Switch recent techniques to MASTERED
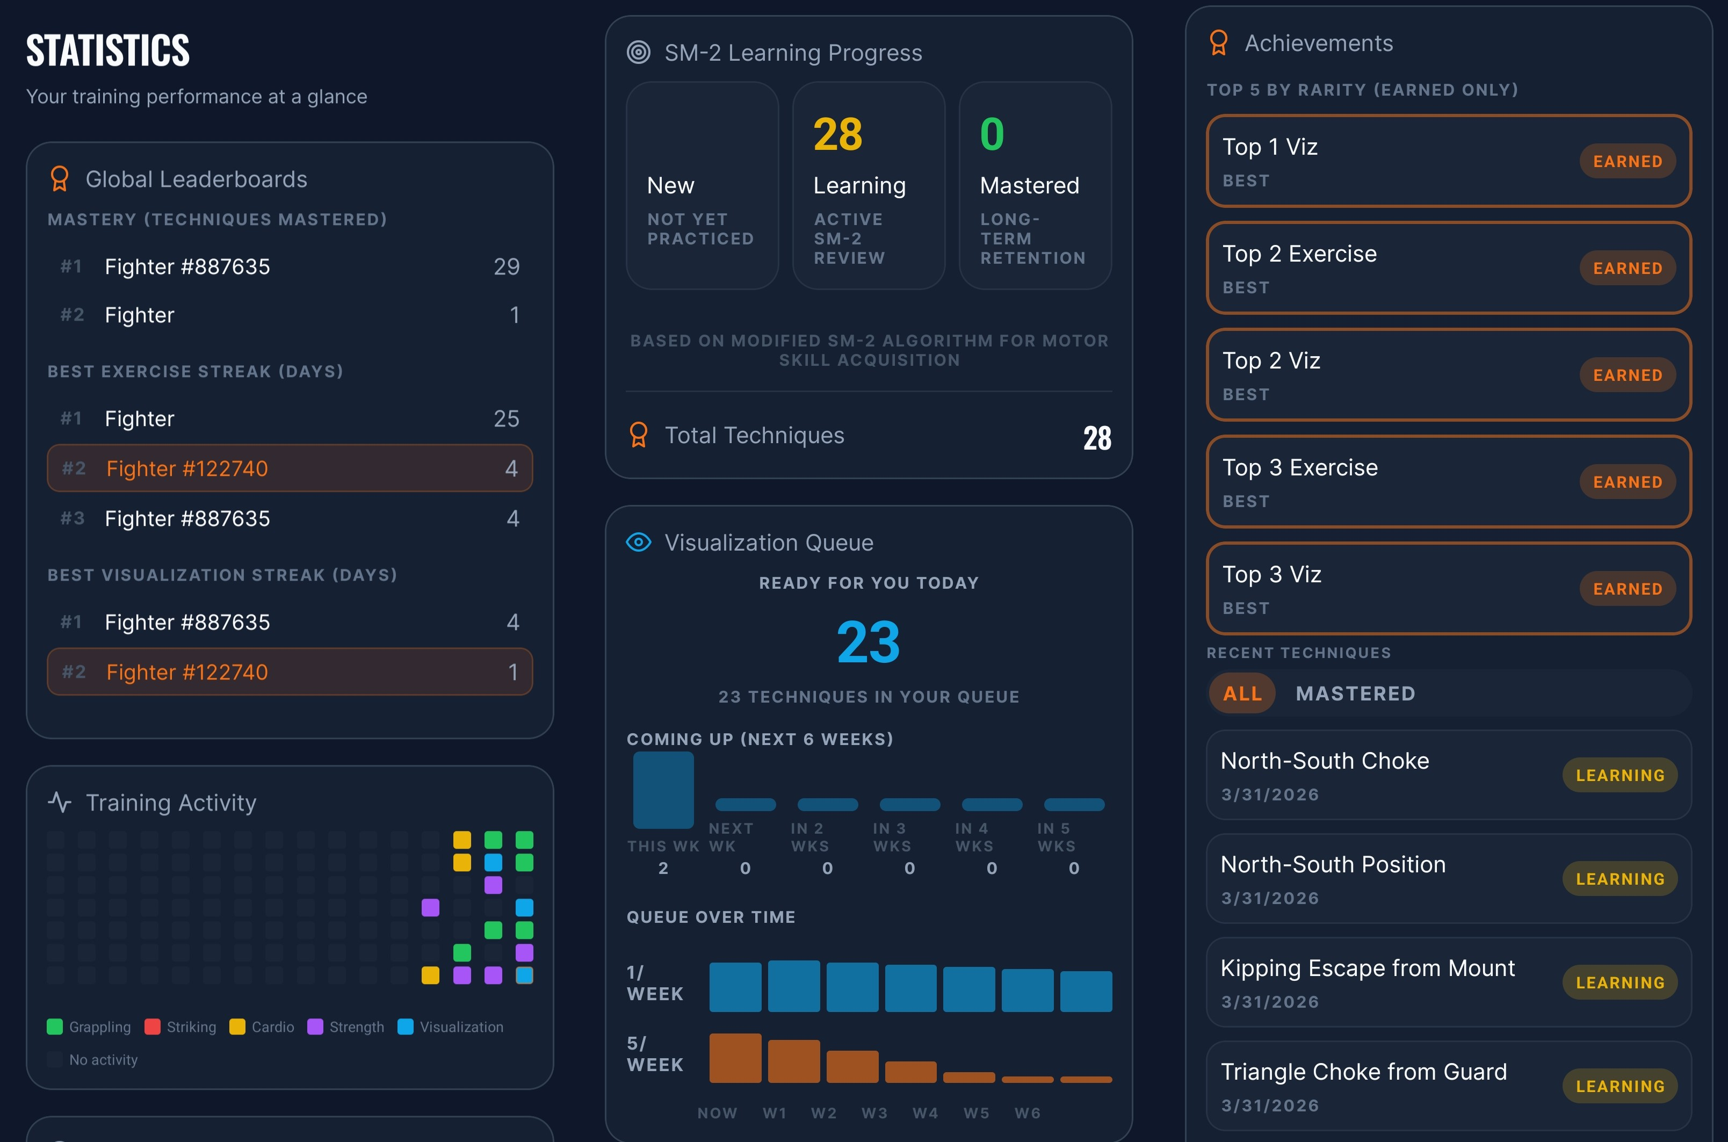The image size is (1728, 1142). tap(1355, 692)
